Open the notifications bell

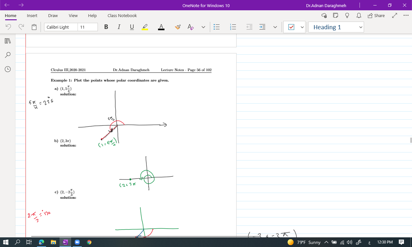[359, 15]
